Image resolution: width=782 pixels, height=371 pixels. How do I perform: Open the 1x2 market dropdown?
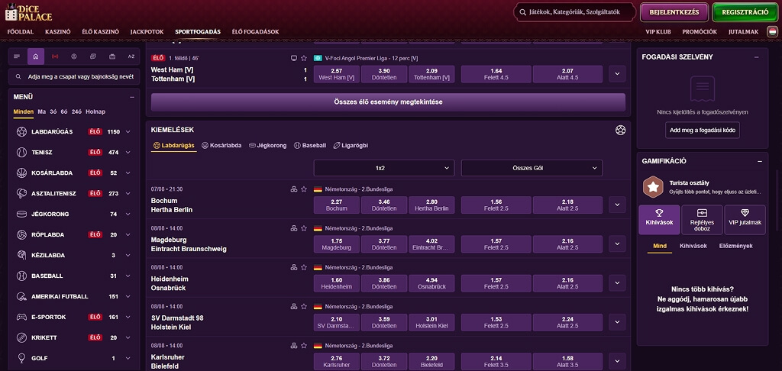[384, 168]
